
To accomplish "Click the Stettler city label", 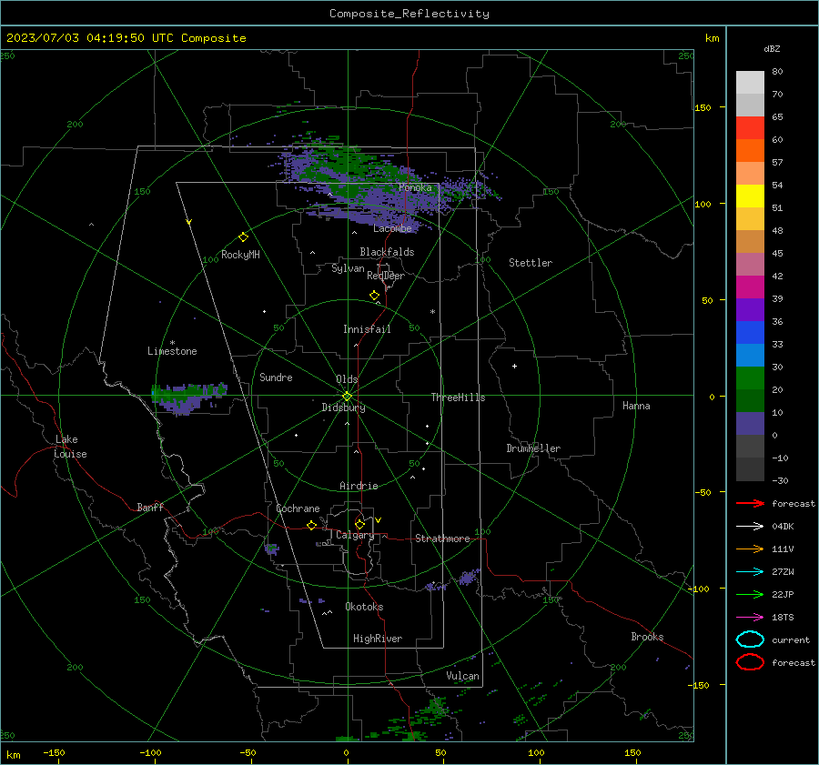I will (531, 263).
